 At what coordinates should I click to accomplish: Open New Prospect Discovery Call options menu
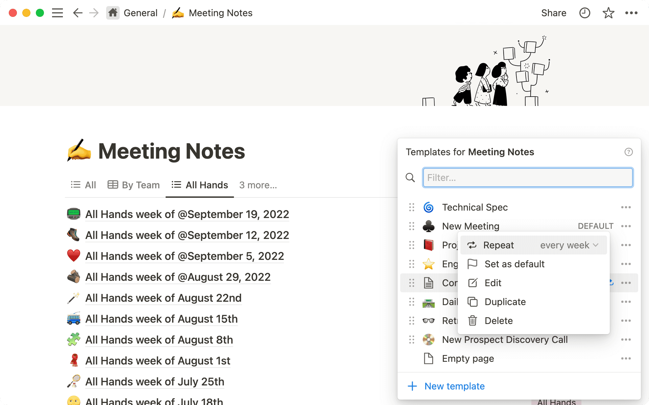(626, 340)
